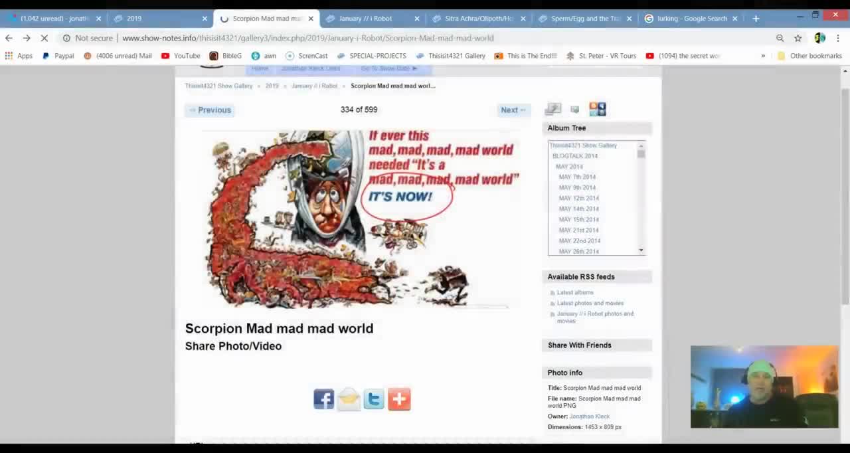
Task: Stop loading the page button
Action: click(44, 38)
